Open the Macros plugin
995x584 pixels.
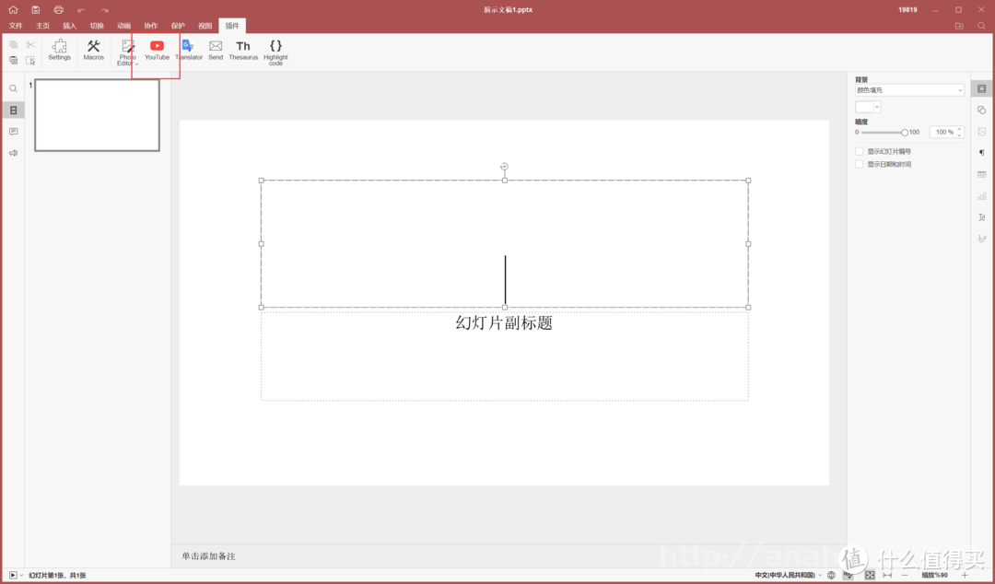coord(94,50)
